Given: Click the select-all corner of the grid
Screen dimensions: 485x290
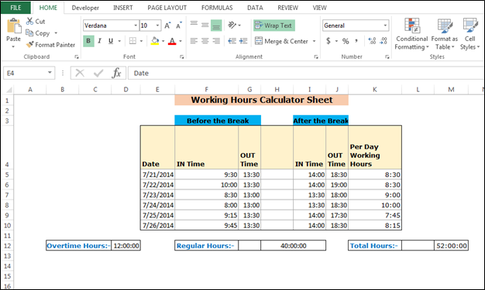Looking at the screenshot, I should 9,90.
